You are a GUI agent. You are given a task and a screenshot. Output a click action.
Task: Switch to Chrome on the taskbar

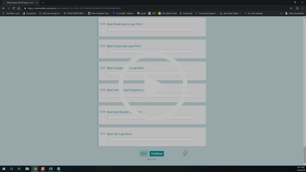coord(35,169)
